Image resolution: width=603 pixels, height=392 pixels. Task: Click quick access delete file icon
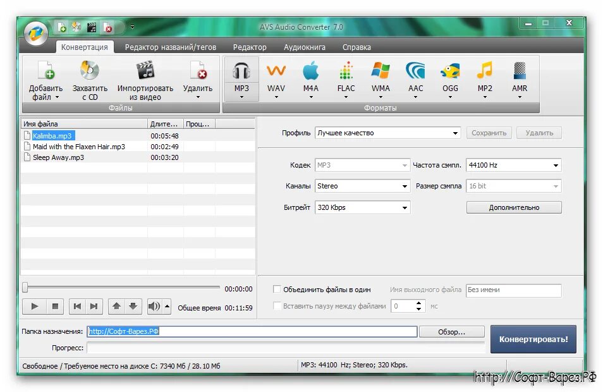[107, 27]
